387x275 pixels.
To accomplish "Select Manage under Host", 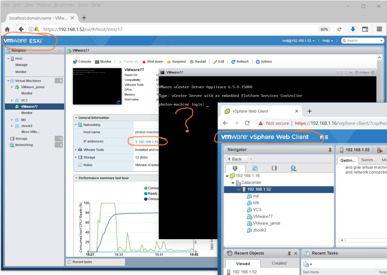I will click(x=21, y=65).
